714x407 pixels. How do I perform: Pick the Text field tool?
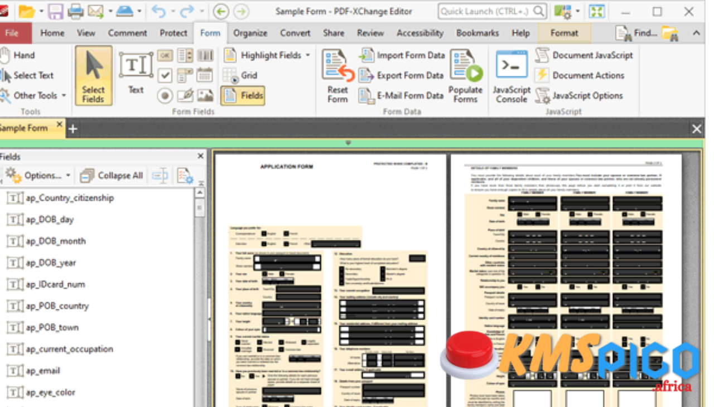point(136,73)
